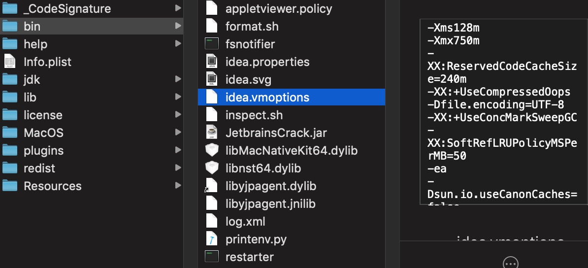Click the libyjpagent.dylib alias icon
This screenshot has width=588, height=268.
[x=211, y=186]
